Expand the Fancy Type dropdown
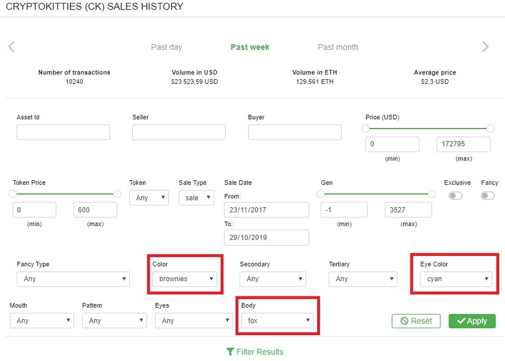The width and height of the screenshot is (505, 361). (73, 279)
